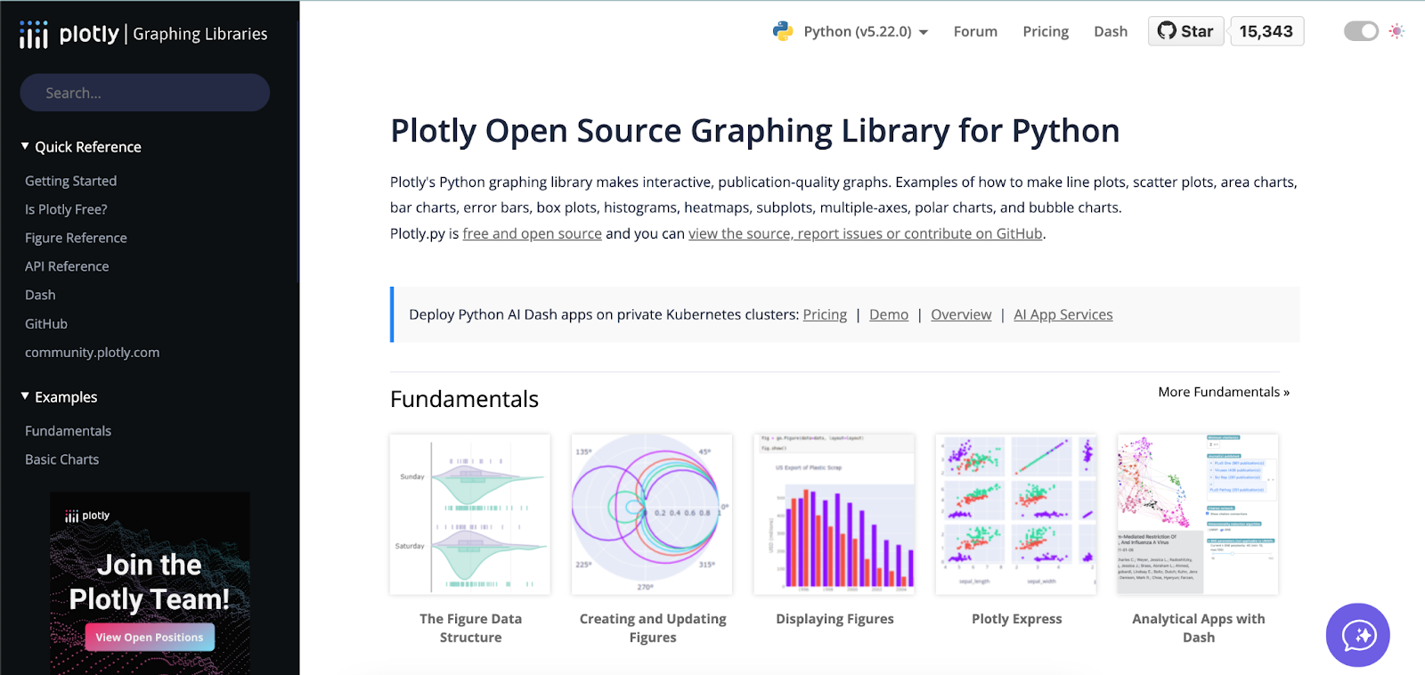Open Plotly Express scatter matrix thumbnail

tap(1016, 514)
